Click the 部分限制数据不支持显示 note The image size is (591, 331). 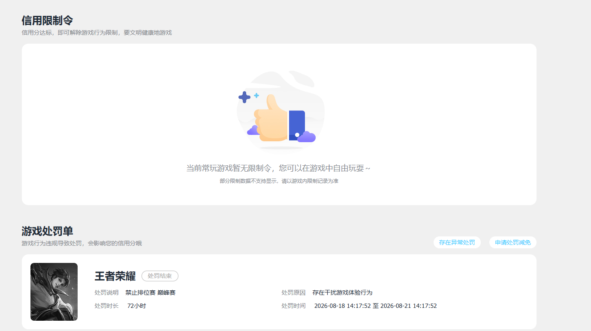pyautogui.click(x=279, y=181)
